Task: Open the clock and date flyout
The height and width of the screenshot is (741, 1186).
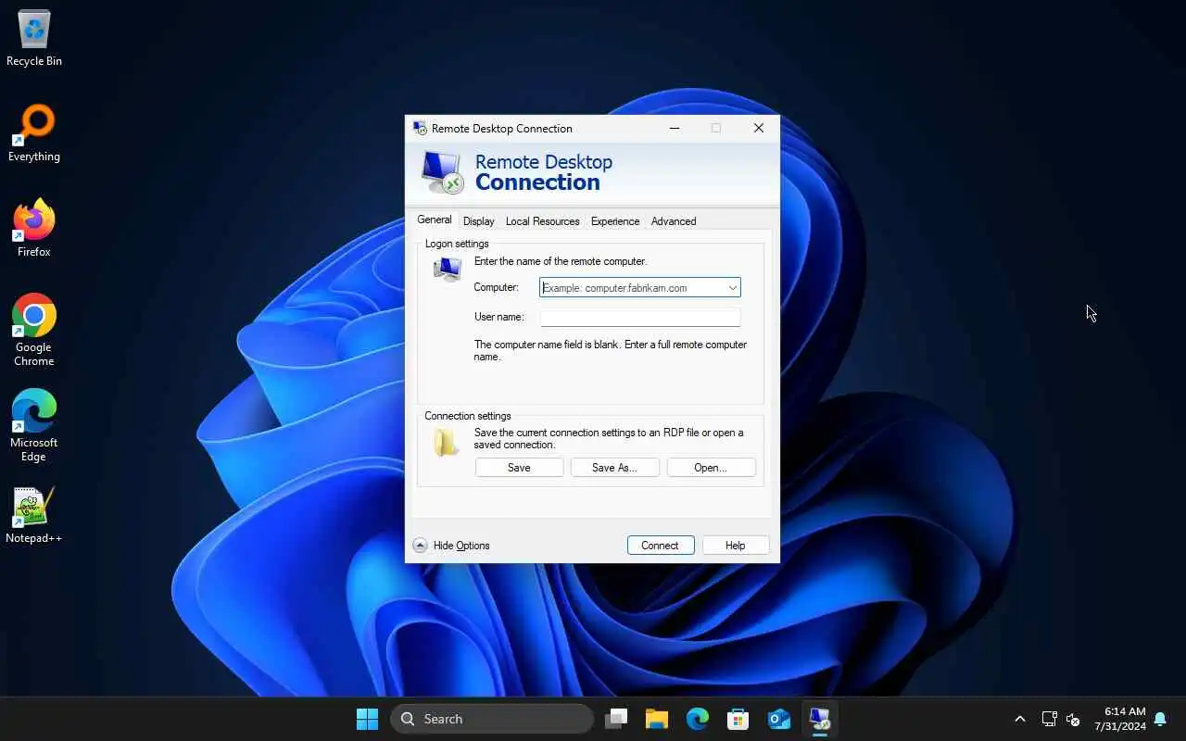Action: point(1119,719)
